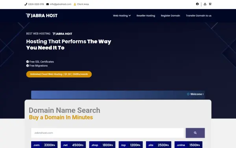Click the small Jabra Host logo beside Best Web Hosting
This screenshot has height=148, width=236.
click(x=62, y=34)
